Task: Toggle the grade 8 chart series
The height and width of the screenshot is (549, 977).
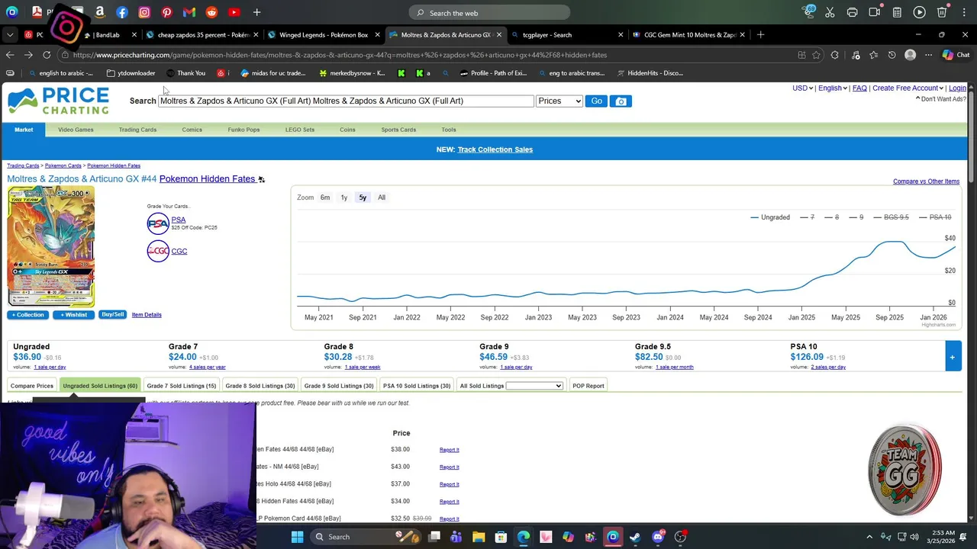Action: click(831, 217)
